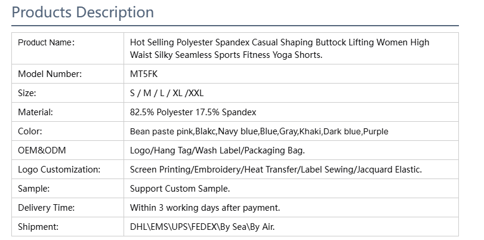
Task: Select the Logo Customization label
Action: [x=59, y=170]
